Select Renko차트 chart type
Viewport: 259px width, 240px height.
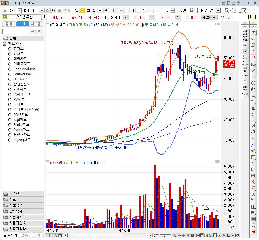[x=19, y=125]
